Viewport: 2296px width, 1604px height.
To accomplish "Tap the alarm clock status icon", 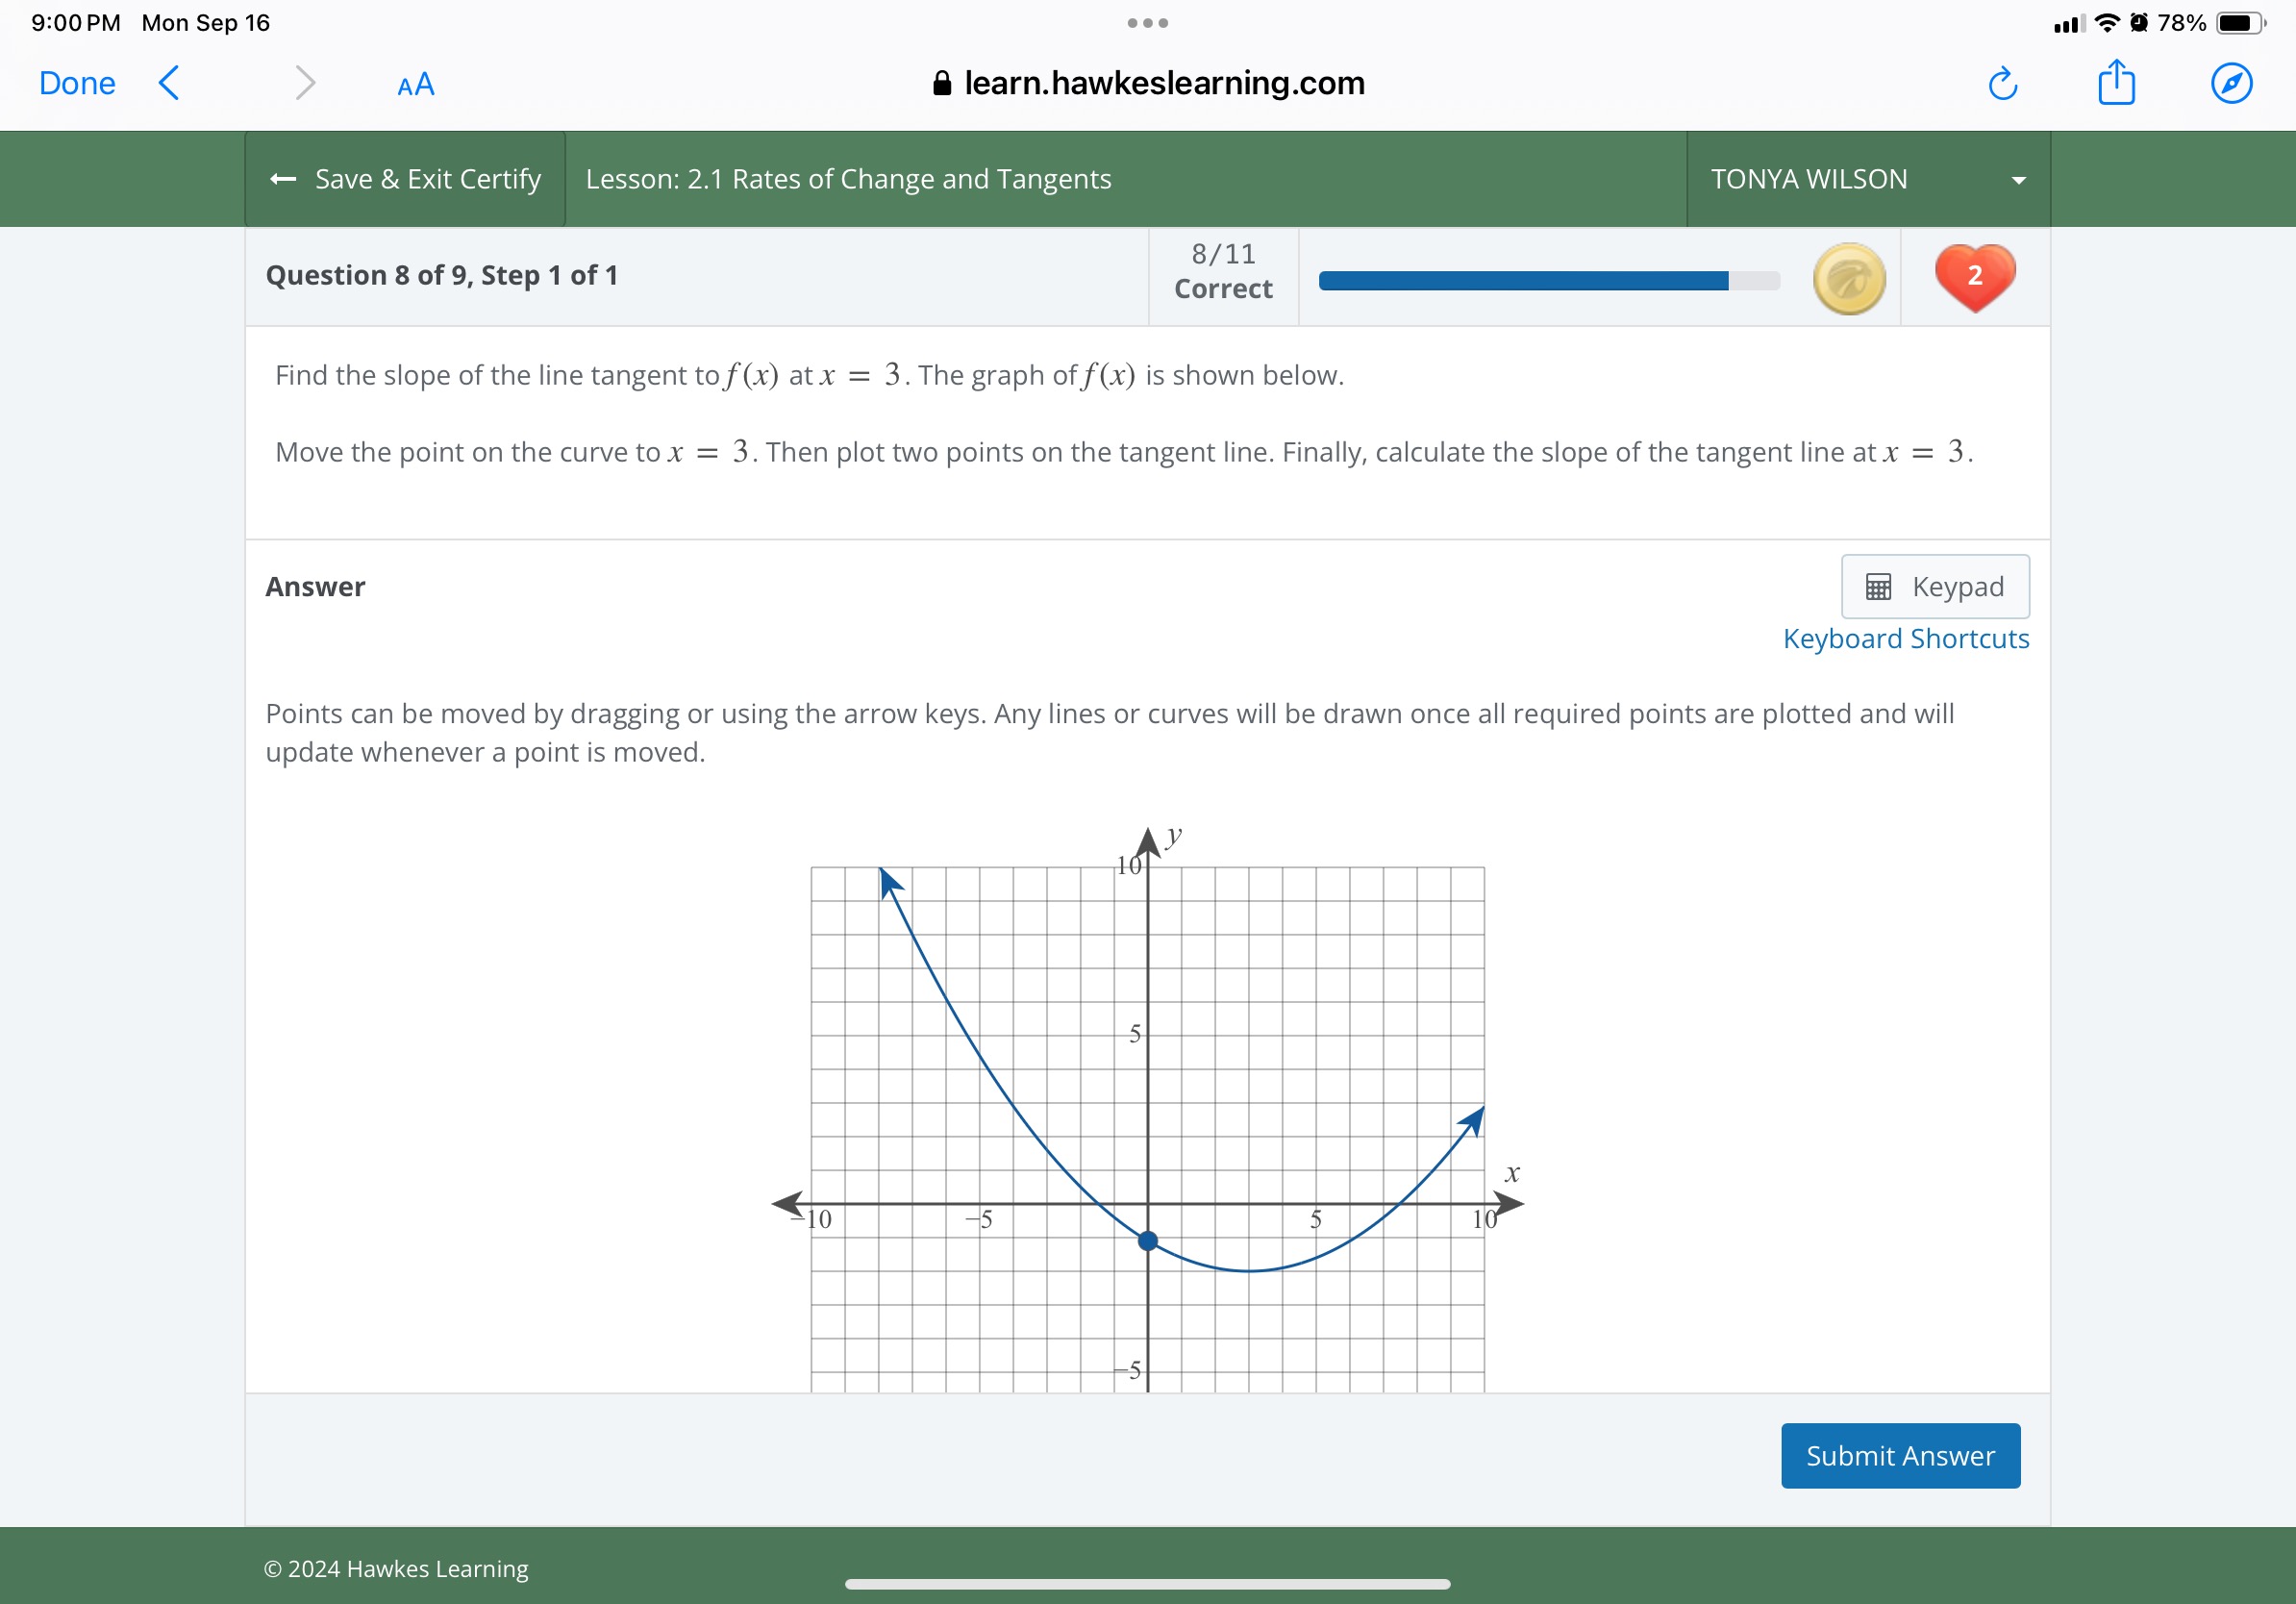I will (2138, 22).
